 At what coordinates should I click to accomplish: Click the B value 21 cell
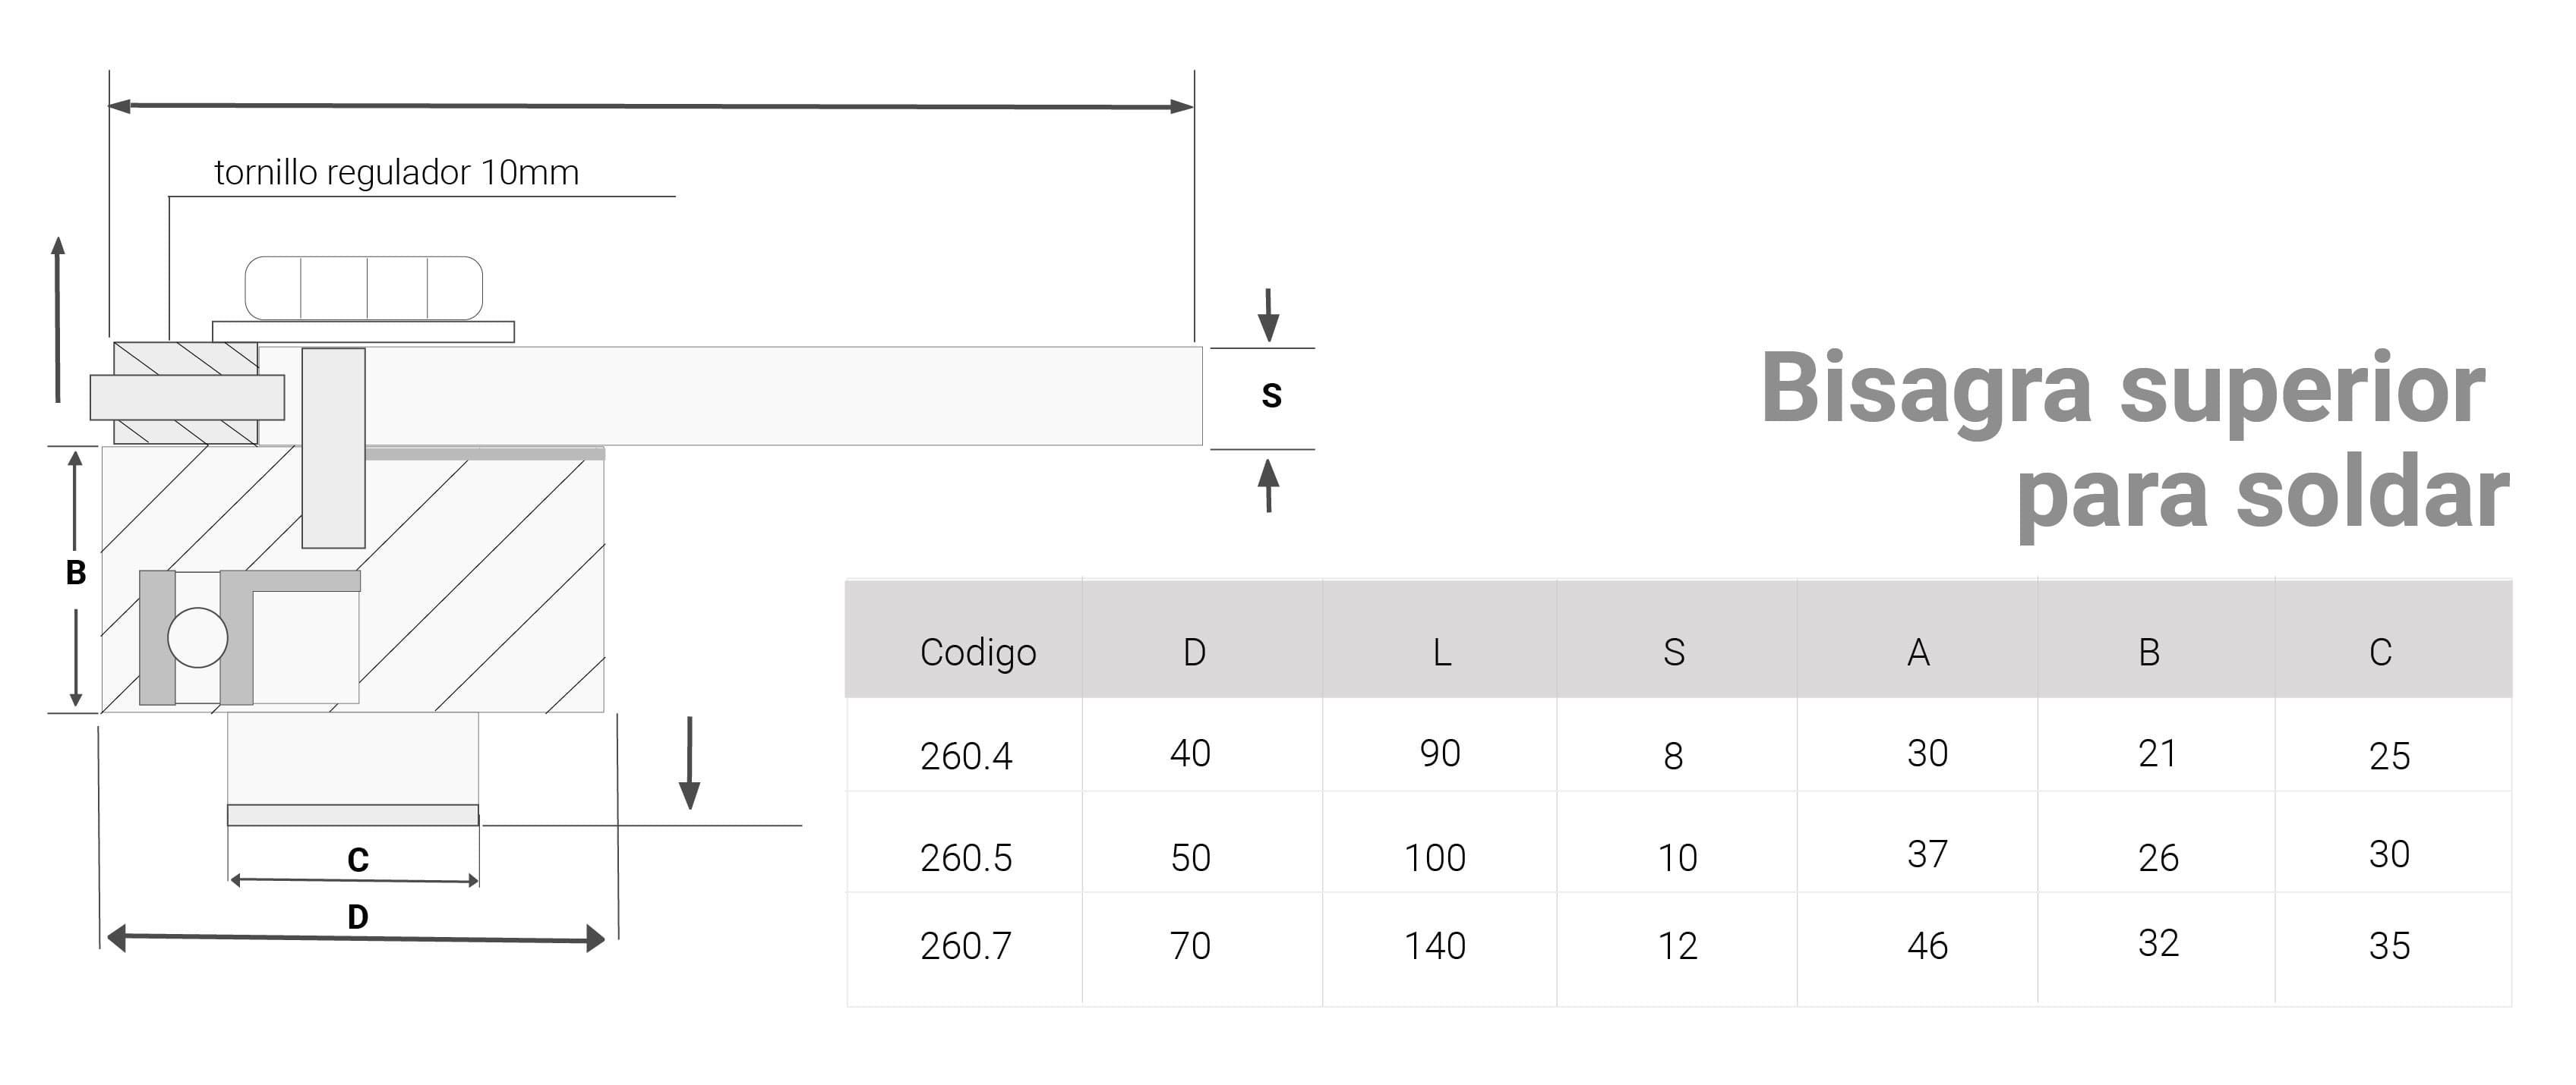(2157, 753)
